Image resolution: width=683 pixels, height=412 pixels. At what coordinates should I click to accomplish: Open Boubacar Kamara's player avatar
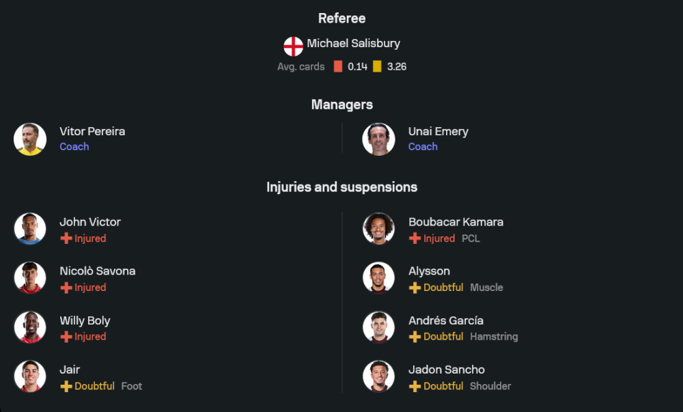point(379,229)
